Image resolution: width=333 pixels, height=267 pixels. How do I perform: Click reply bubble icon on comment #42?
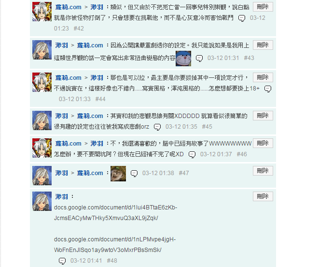(x=242, y=18)
